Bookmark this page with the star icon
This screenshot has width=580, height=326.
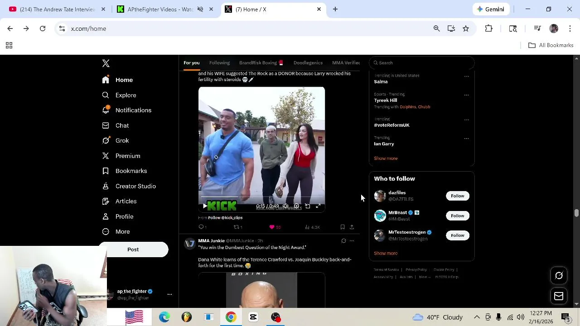pos(466,29)
